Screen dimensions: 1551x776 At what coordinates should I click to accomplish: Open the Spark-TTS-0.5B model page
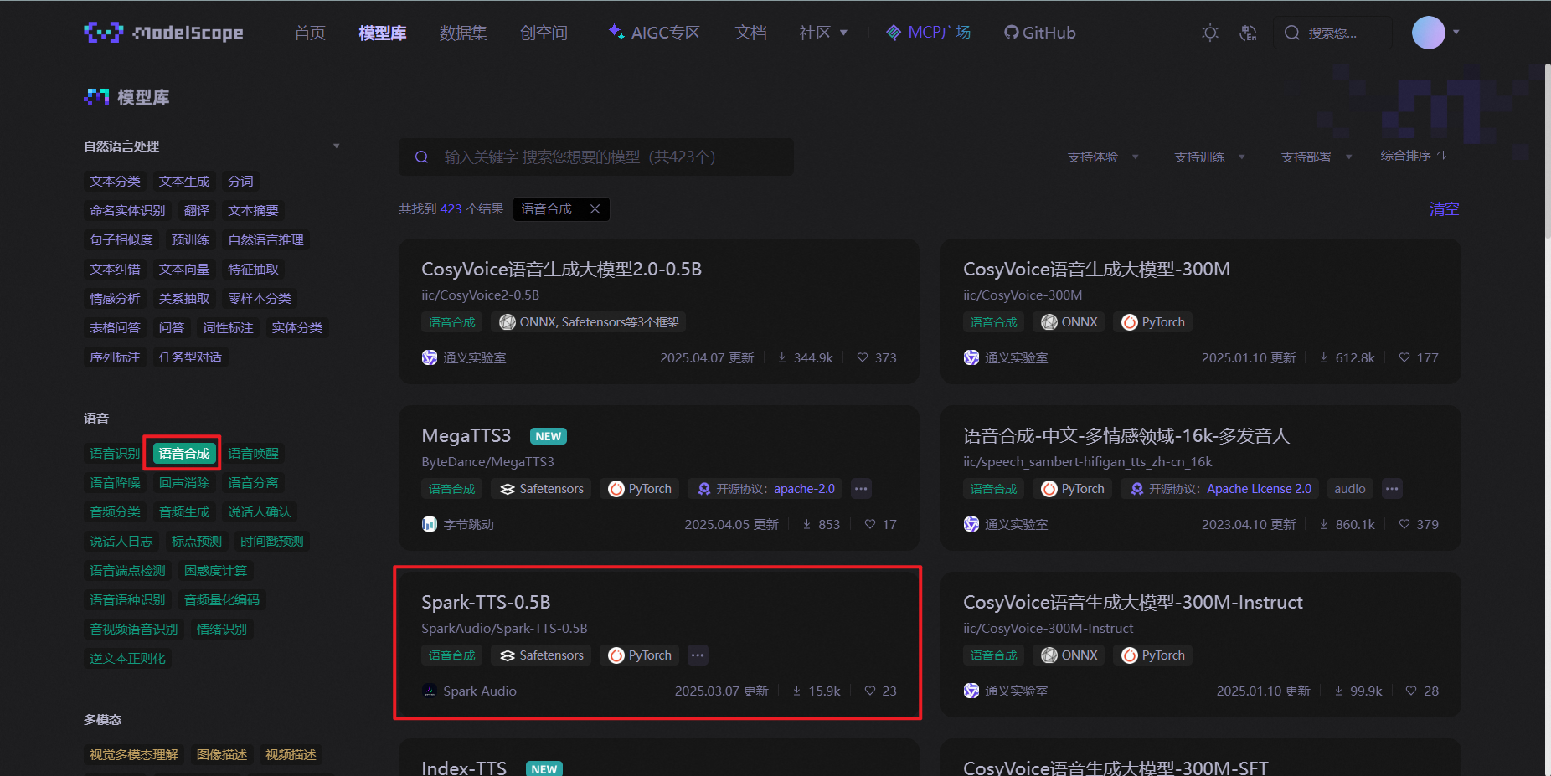pos(486,602)
